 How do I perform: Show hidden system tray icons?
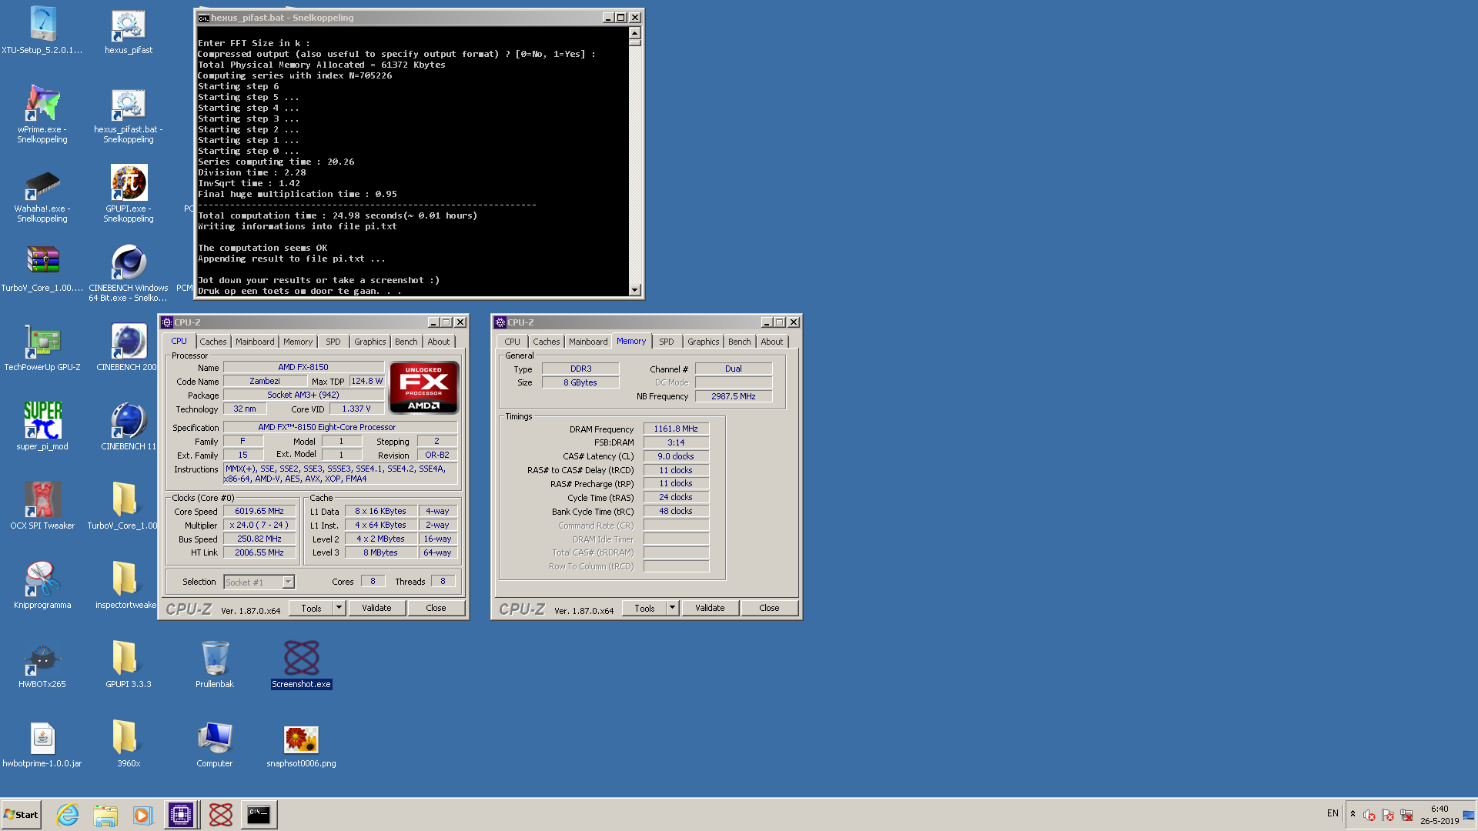point(1353,814)
